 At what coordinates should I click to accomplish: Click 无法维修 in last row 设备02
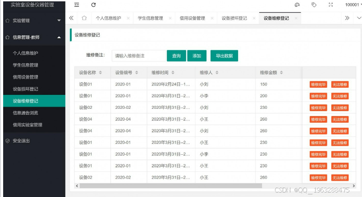point(340,178)
